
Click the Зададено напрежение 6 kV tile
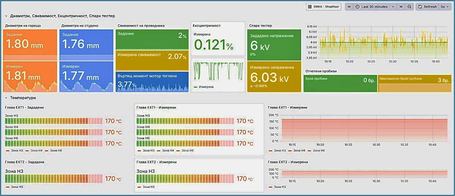tap(275, 45)
